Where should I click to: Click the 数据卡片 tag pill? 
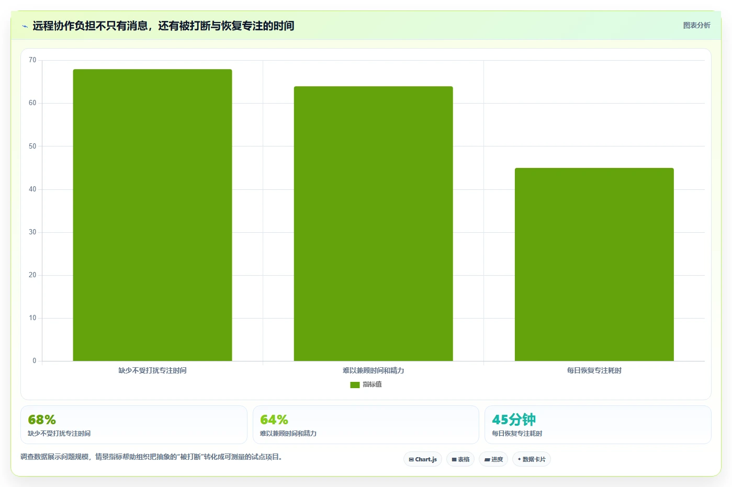[532, 459]
